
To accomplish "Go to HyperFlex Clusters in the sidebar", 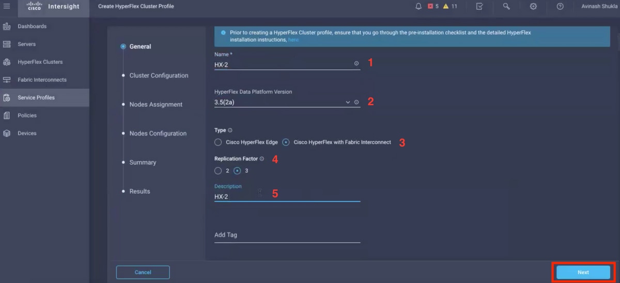I will (x=40, y=62).
